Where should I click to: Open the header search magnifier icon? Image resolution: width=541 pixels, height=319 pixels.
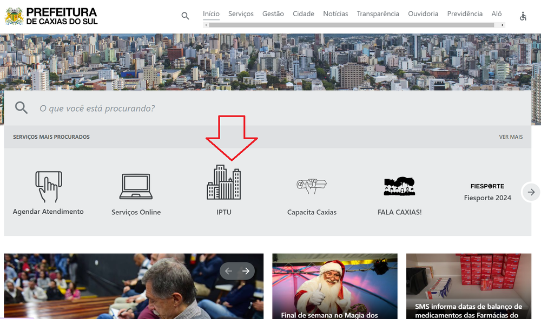[185, 16]
